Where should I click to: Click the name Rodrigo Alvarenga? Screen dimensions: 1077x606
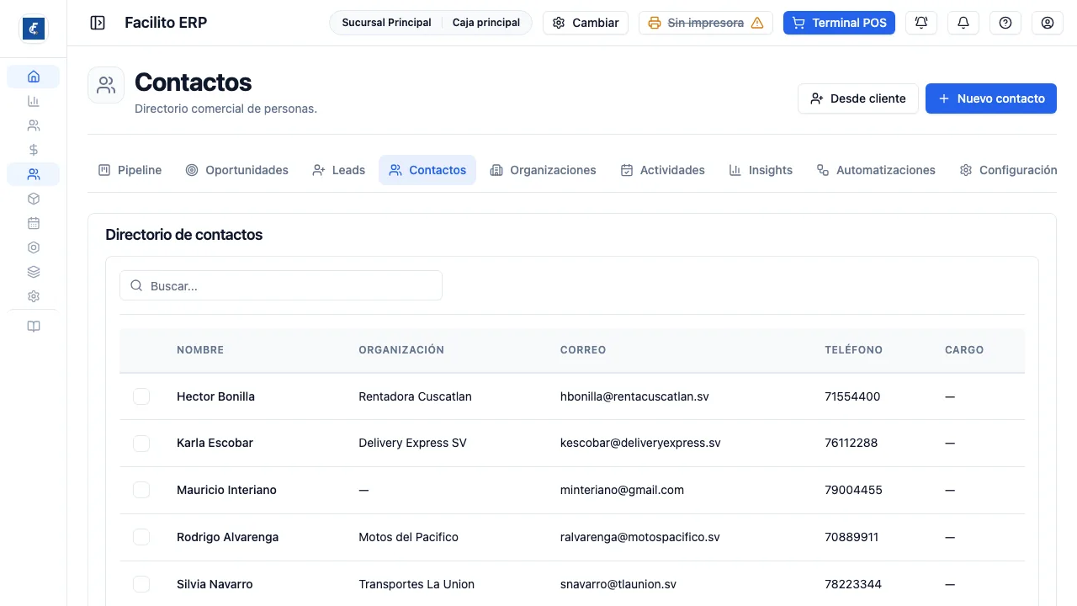227,537
